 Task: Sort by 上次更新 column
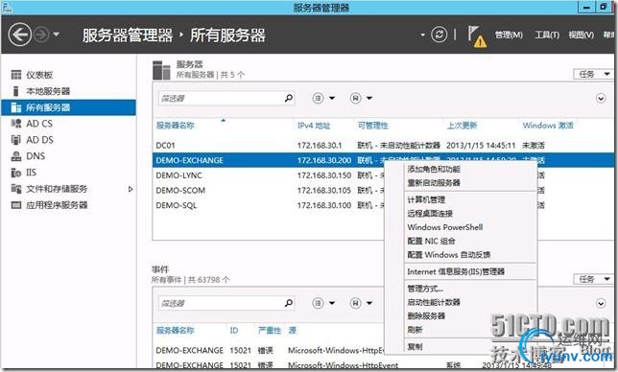click(x=462, y=126)
